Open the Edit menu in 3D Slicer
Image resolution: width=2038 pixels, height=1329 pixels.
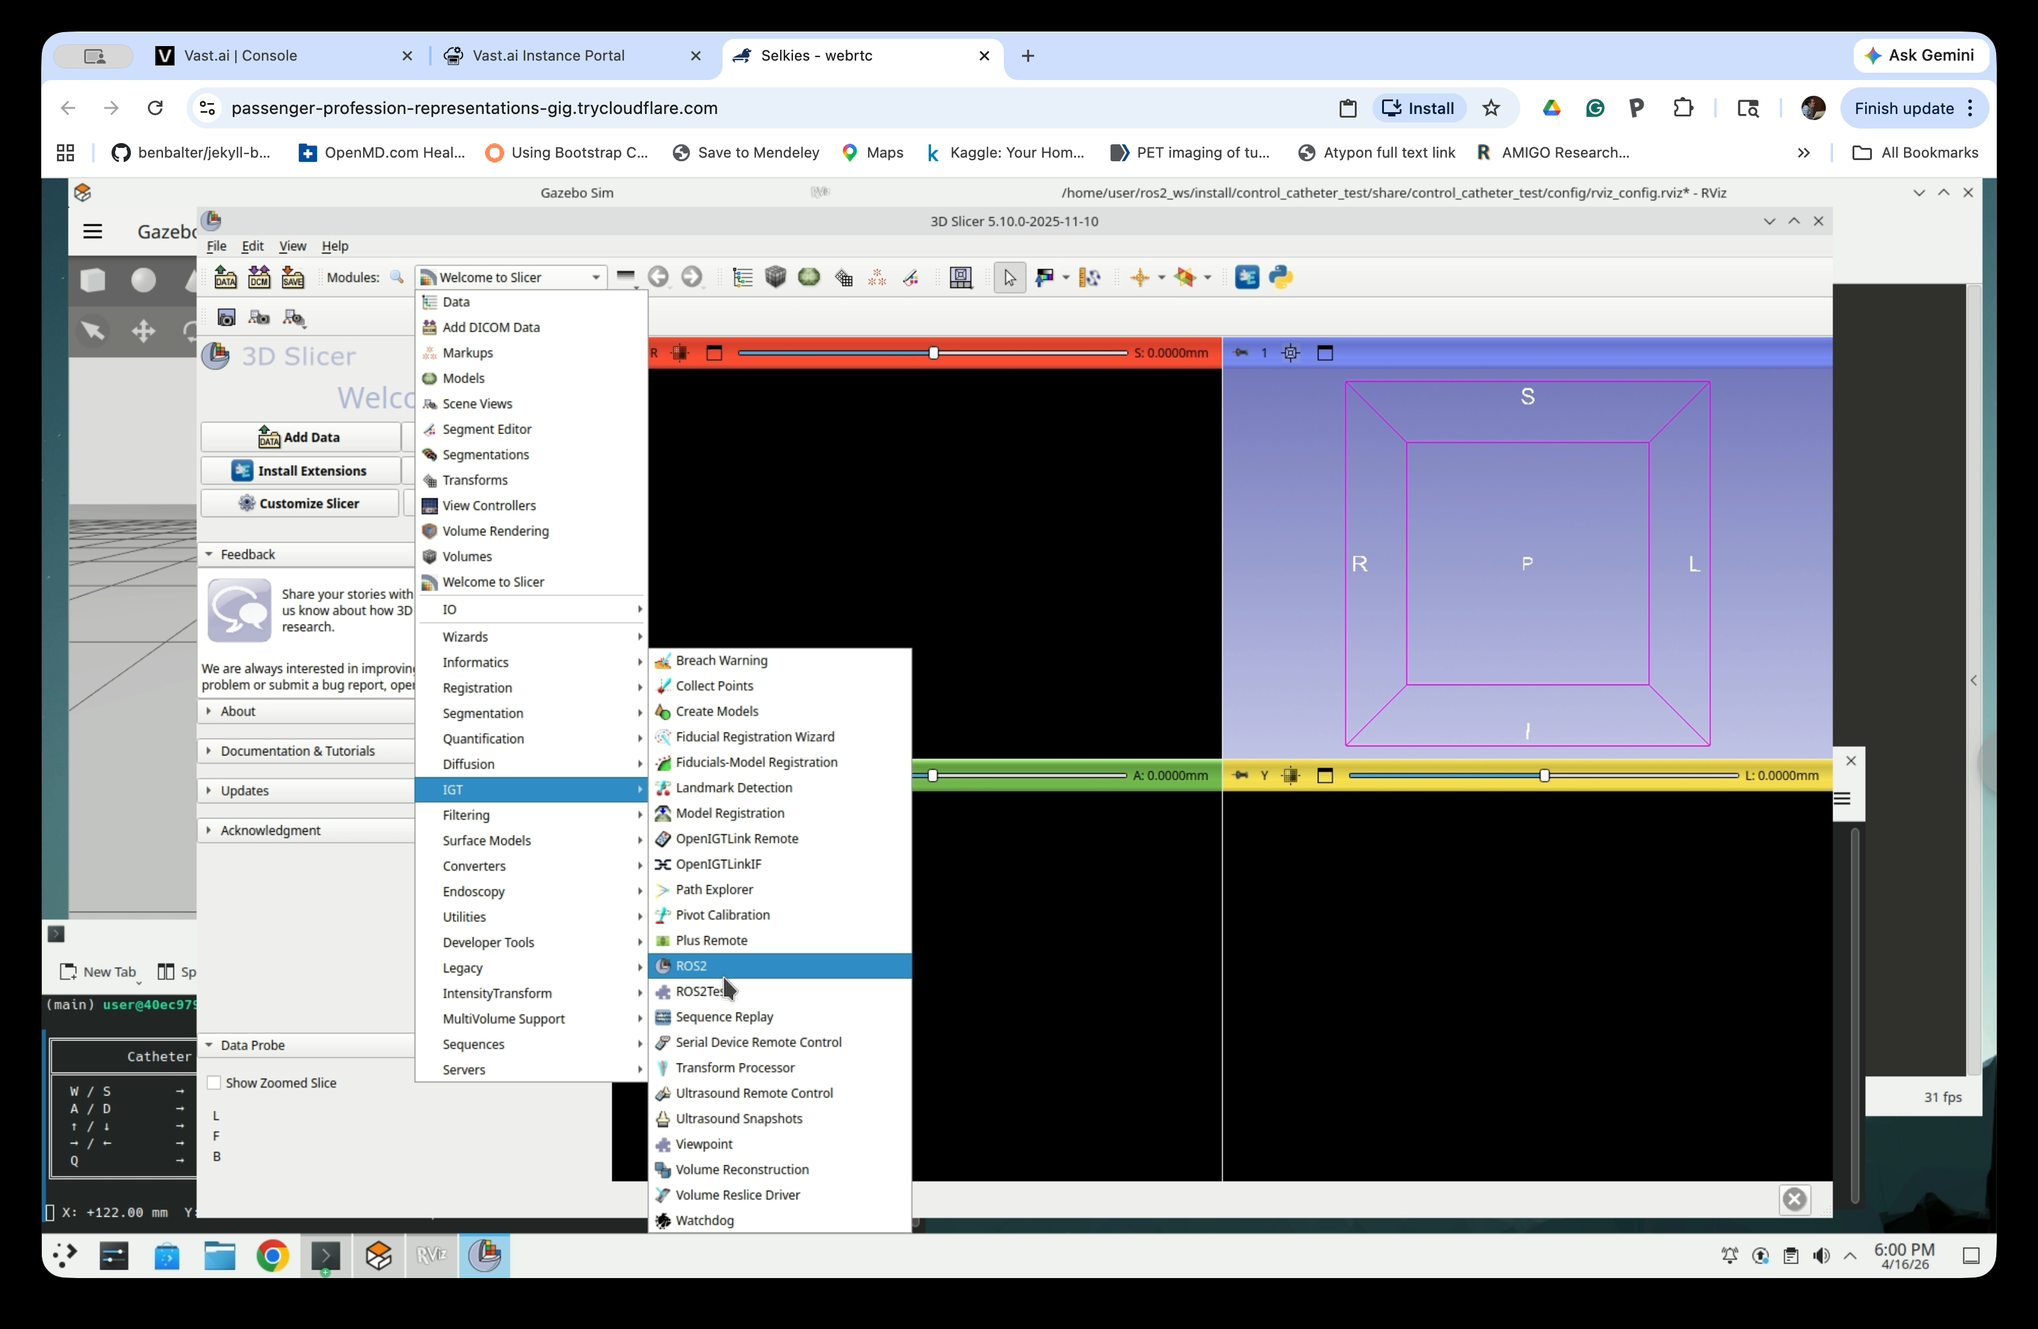[x=252, y=246]
